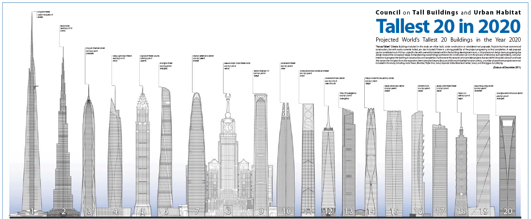The height and width of the screenshot is (219, 531).
Task: Click the rank number 1
Action: (32, 212)
